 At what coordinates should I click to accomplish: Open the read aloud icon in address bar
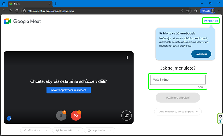(x=182, y=11)
